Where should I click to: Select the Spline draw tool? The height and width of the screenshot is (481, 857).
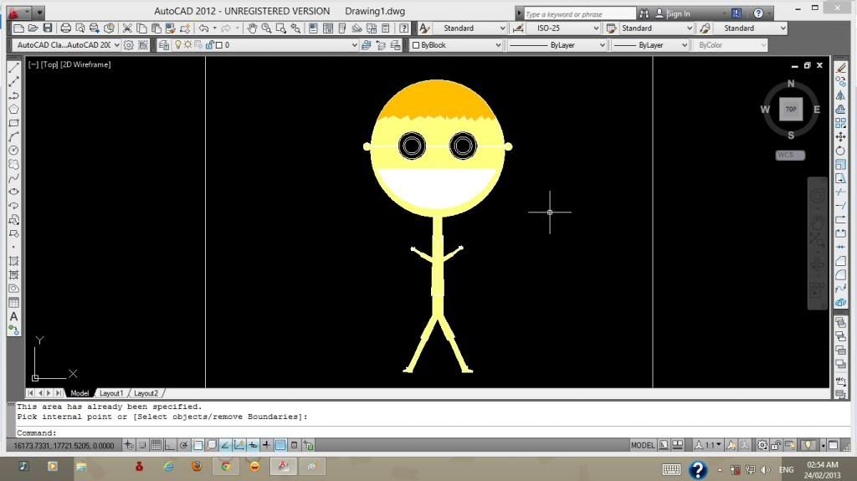pos(13,178)
